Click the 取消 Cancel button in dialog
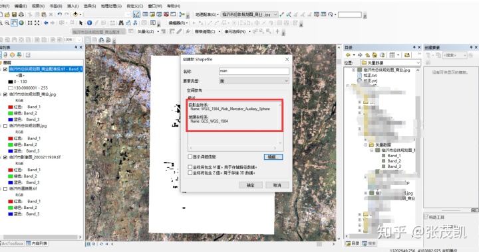Image resolution: width=479 pixels, height=252 pixels. pos(277,185)
